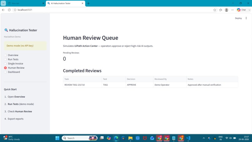Screen dimensions: 252x142
Task: Open File Explorer from the taskbar
Action: tap(130, 138)
